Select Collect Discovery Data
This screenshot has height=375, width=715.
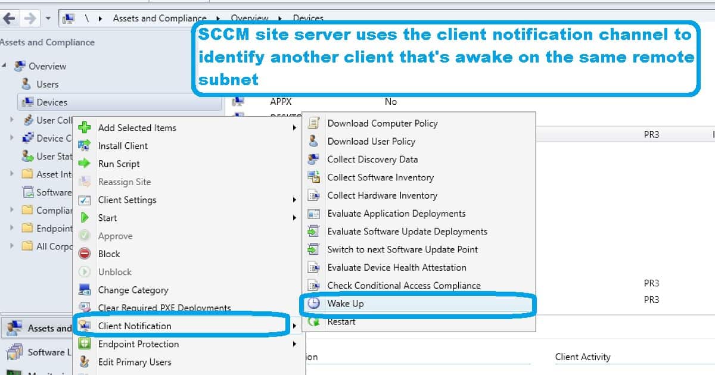point(372,160)
